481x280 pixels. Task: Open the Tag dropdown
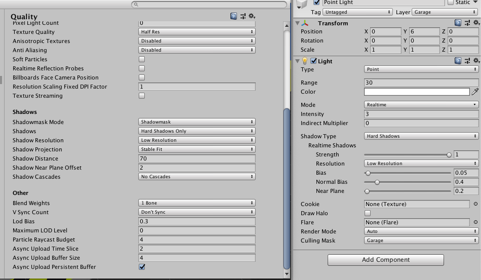[x=357, y=12]
